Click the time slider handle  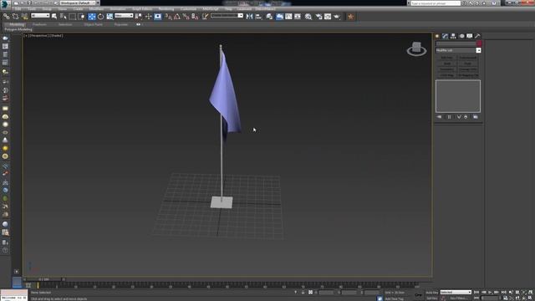(43, 279)
